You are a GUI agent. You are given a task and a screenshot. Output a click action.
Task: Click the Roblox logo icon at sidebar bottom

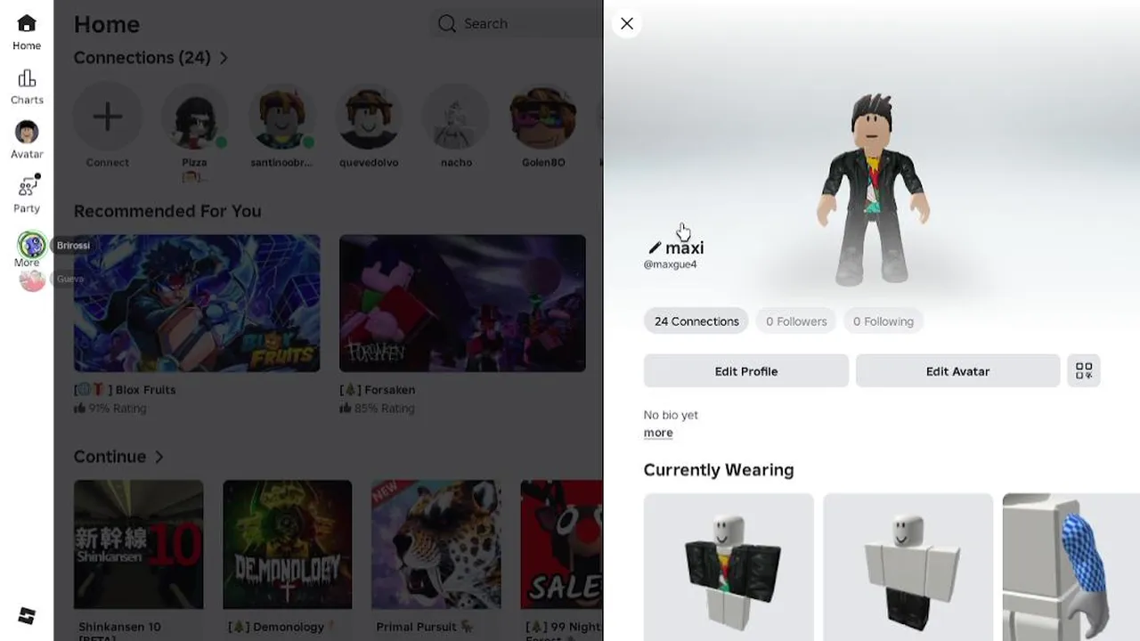pyautogui.click(x=27, y=615)
